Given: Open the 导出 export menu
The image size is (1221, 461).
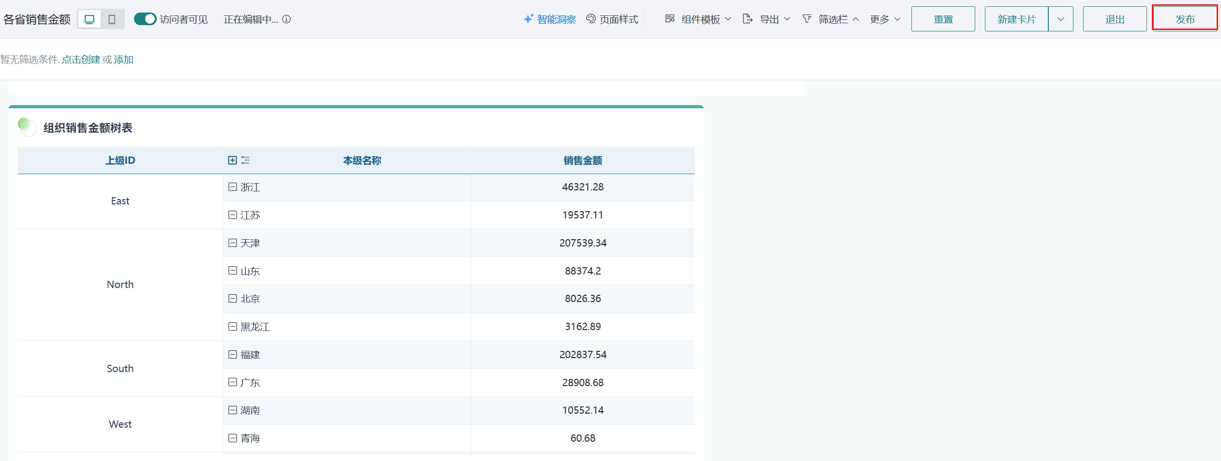Looking at the screenshot, I should point(767,19).
